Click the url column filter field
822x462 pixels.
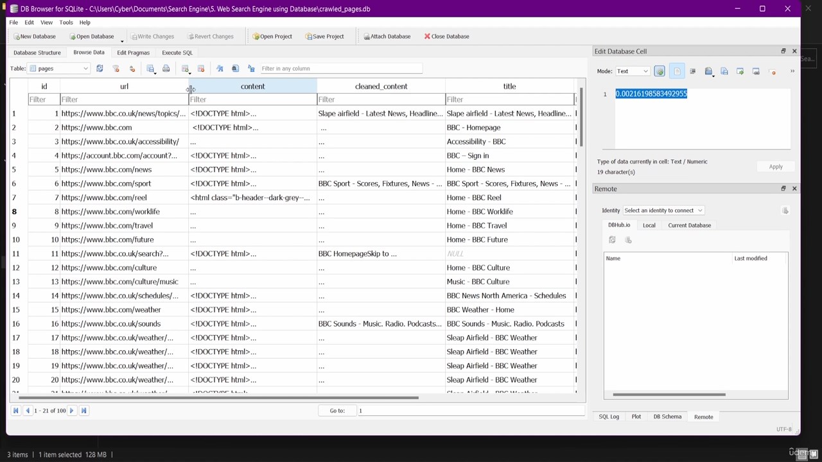pos(124,99)
